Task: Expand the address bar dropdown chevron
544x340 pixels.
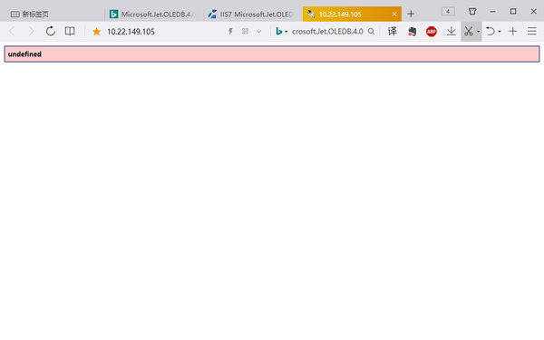Action: click(258, 32)
